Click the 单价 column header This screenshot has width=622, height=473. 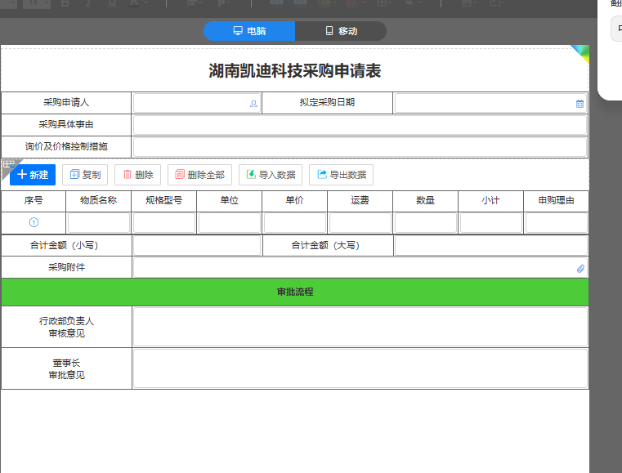[x=295, y=201]
